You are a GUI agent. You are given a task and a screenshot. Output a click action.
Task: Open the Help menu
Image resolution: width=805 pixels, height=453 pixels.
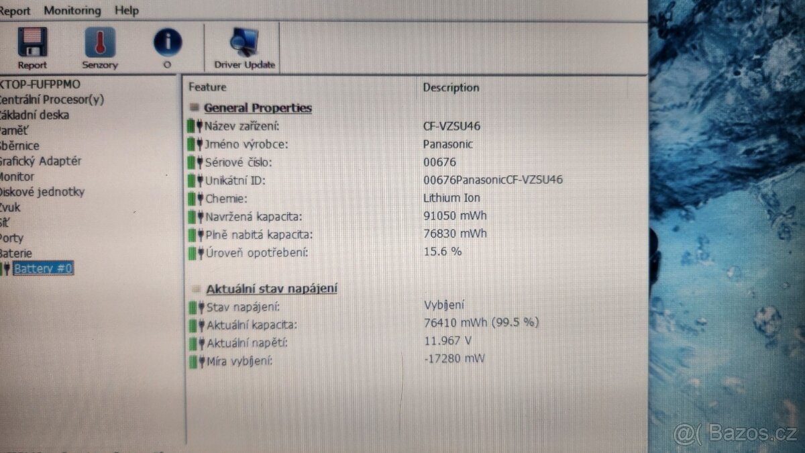[126, 10]
